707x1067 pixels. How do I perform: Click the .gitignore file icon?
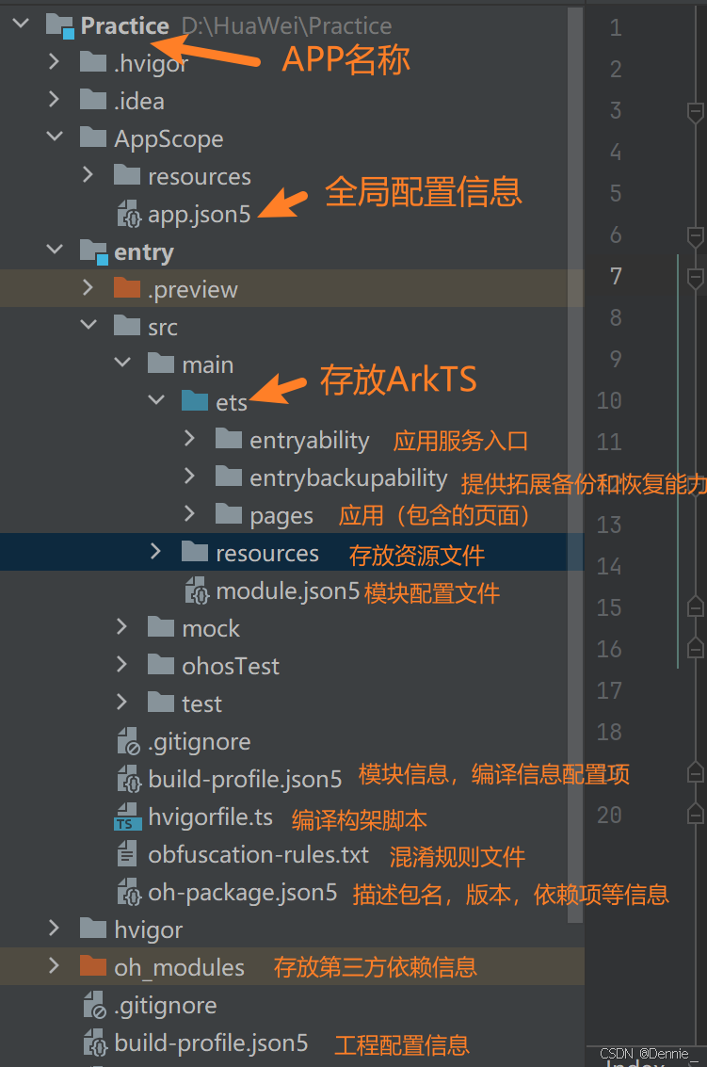click(128, 741)
